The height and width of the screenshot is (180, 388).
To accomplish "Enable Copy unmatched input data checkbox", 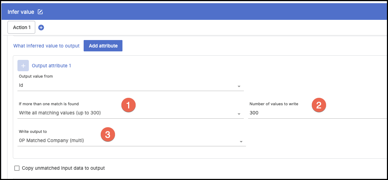I will pos(17,168).
